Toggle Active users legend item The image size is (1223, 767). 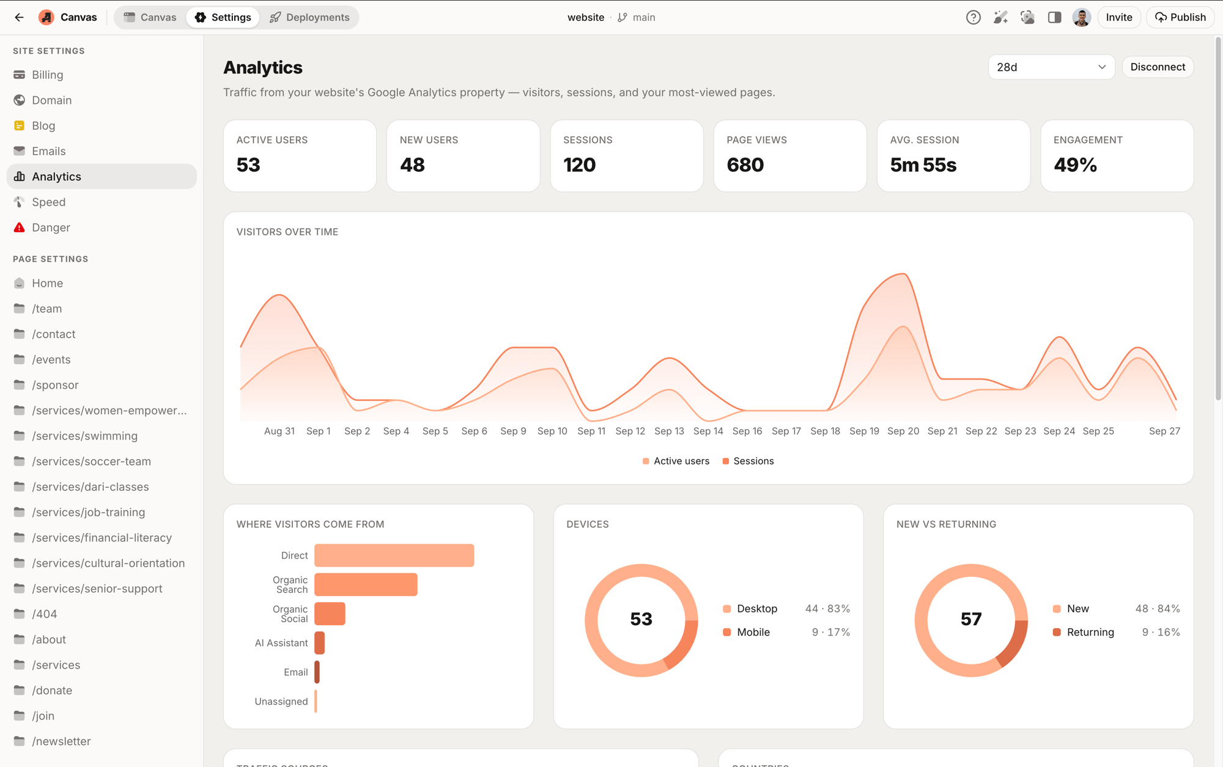point(676,461)
